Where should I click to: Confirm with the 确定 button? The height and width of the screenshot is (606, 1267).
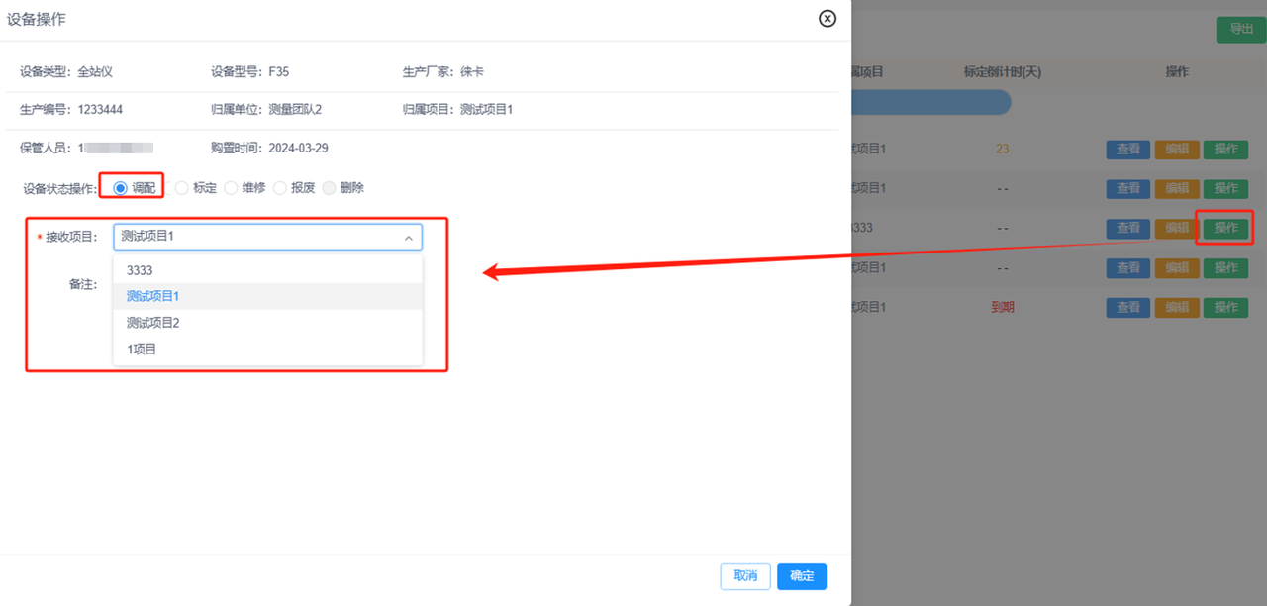tap(802, 576)
